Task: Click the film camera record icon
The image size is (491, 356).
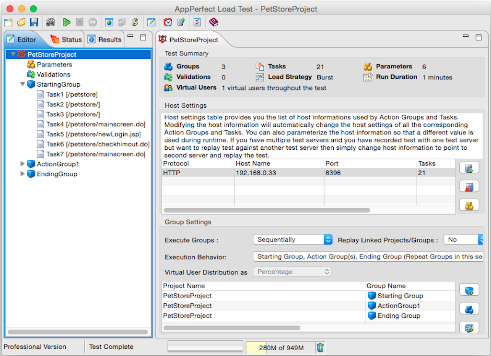Action: (x=50, y=22)
